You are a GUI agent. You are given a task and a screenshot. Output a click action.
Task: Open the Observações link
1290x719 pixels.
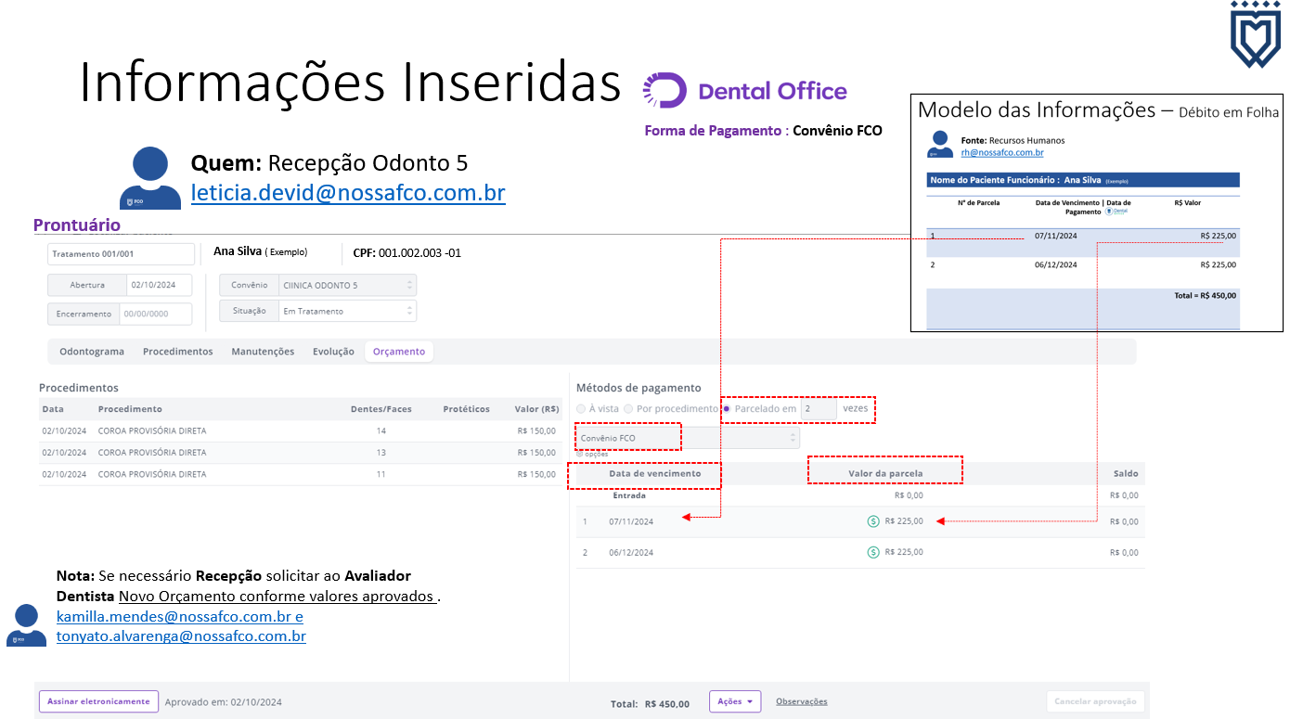click(801, 701)
